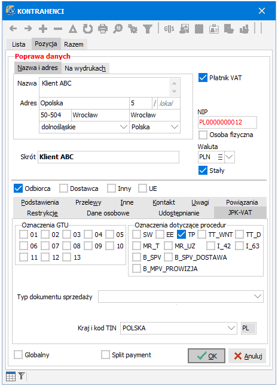The image size is (278, 386).
Task: Enable the Dostawca checkbox
Action: tap(63, 189)
